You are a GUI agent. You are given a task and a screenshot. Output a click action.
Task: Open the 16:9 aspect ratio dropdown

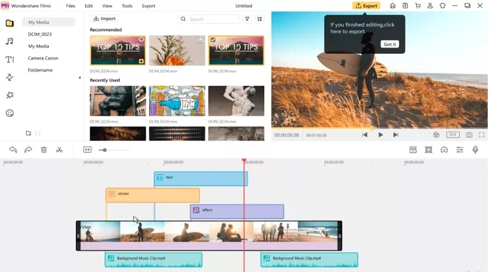[x=452, y=135]
